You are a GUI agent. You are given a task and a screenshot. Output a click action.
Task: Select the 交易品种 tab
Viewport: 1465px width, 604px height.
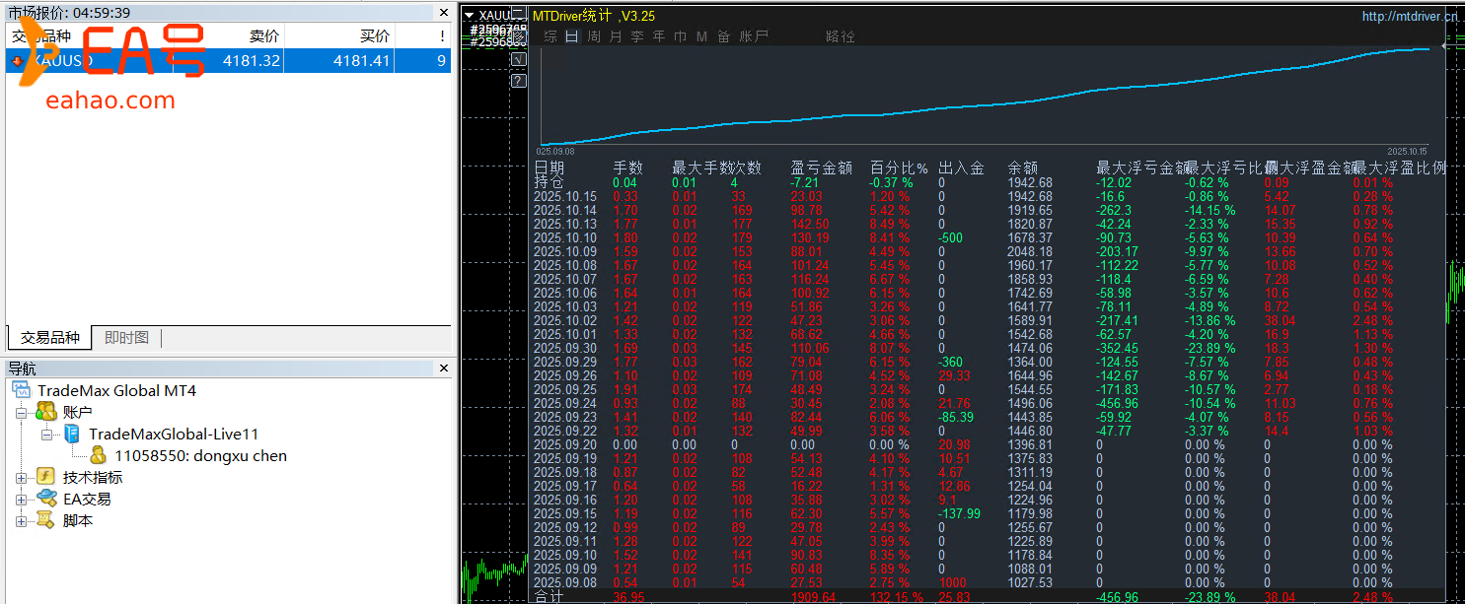49,338
